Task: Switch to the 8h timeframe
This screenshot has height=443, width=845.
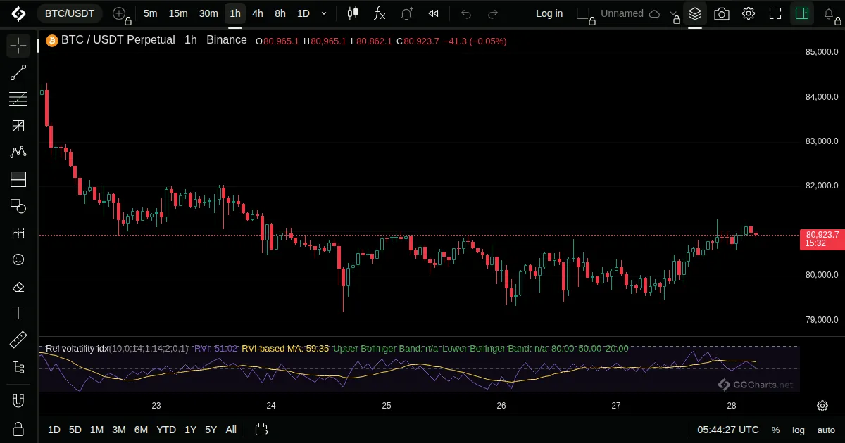Action: [x=280, y=13]
